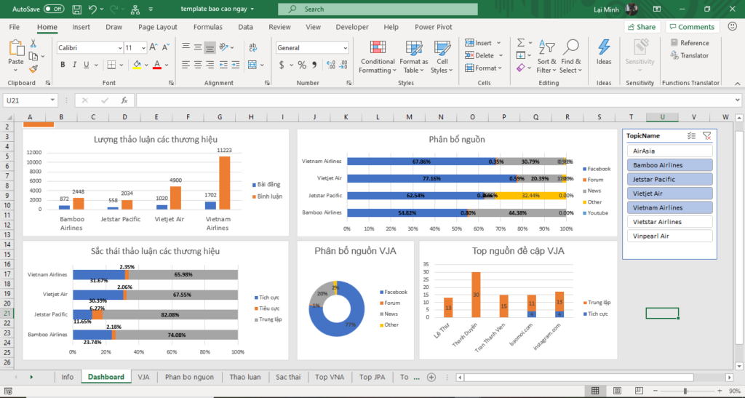Toggle Italic formatting
Viewport: 745px width, 398px height.
click(x=74, y=65)
